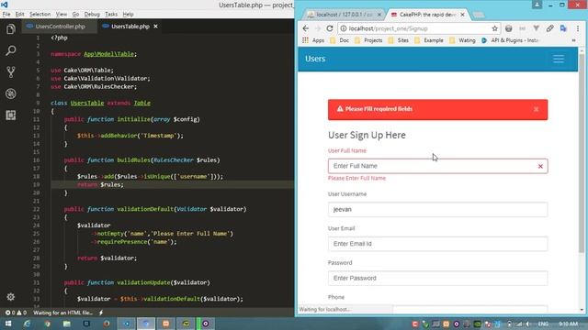This screenshot has height=330, width=588.
Task: Show more bookmarks via the overflow chevron
Action: [573, 40]
